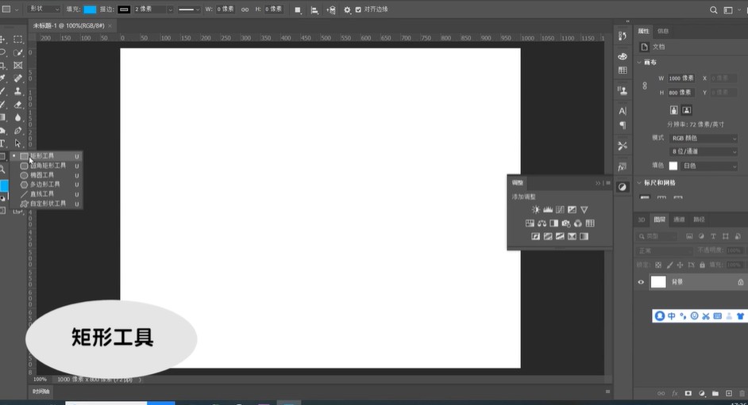Open the Character panel icon
The image size is (748, 405).
tap(623, 111)
